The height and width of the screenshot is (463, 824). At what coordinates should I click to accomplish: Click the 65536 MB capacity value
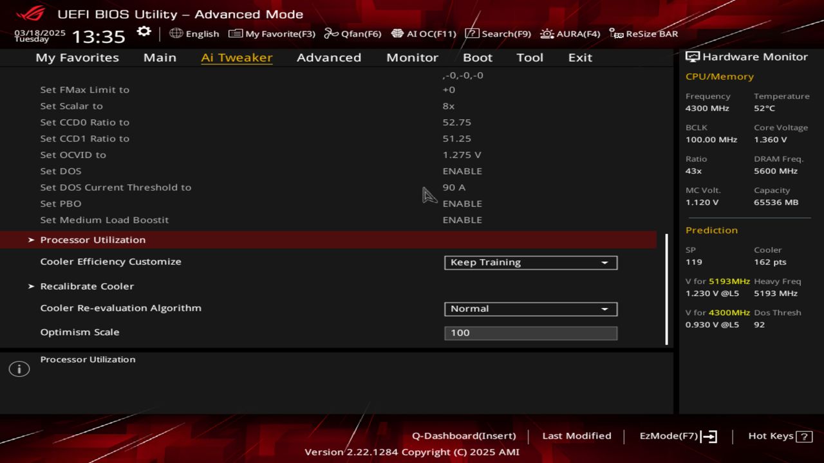(x=776, y=203)
